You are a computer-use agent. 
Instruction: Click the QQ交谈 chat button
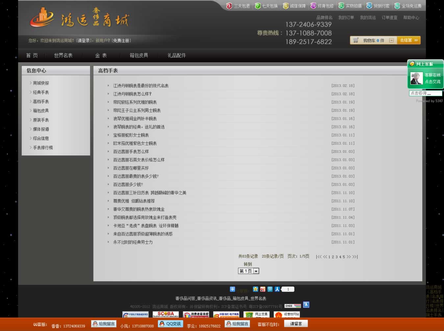(170, 324)
